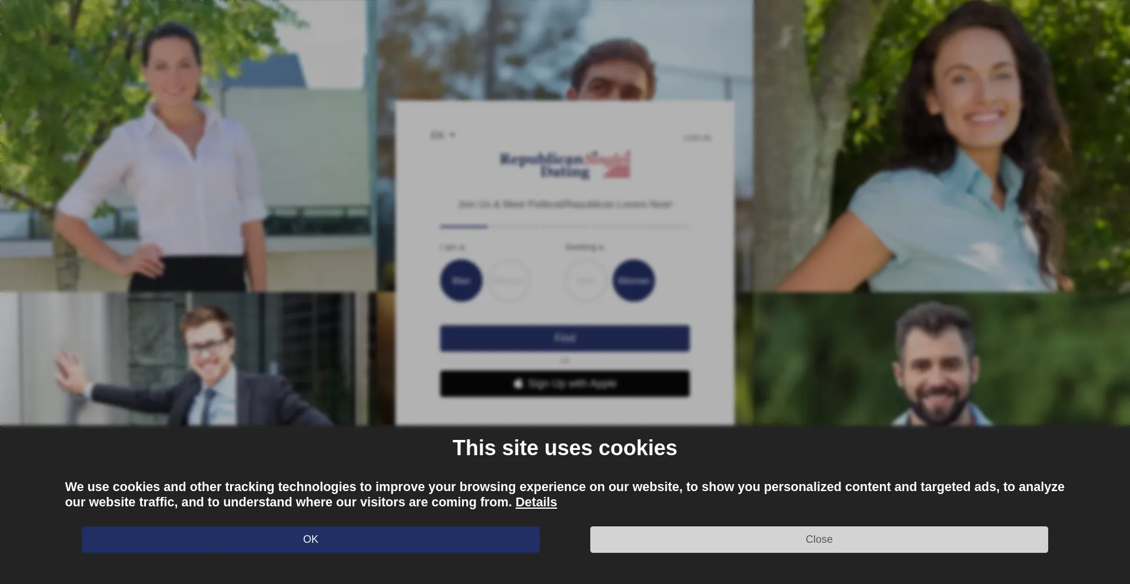Expand the EN language dropdown
Image resolution: width=1130 pixels, height=584 pixels.
[x=443, y=135]
